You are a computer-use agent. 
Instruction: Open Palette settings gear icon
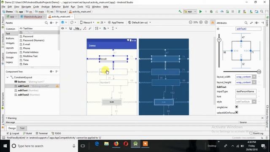pyautogui.click(x=51, y=23)
